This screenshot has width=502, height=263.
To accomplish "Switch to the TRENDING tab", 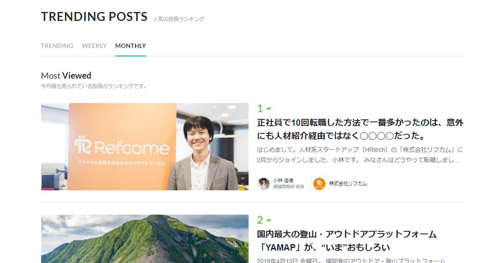I will (57, 46).
